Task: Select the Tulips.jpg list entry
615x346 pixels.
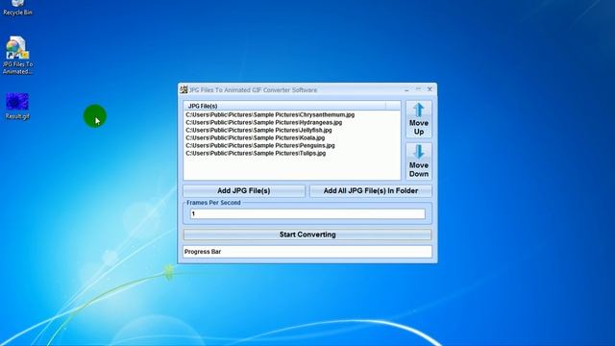Action: coord(256,153)
